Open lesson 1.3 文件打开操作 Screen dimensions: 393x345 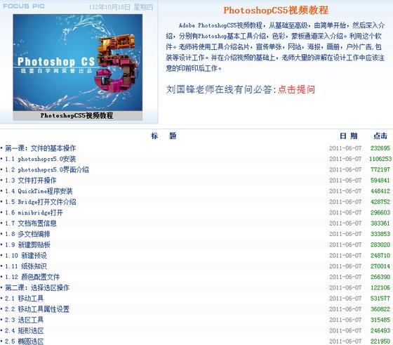click(x=31, y=181)
